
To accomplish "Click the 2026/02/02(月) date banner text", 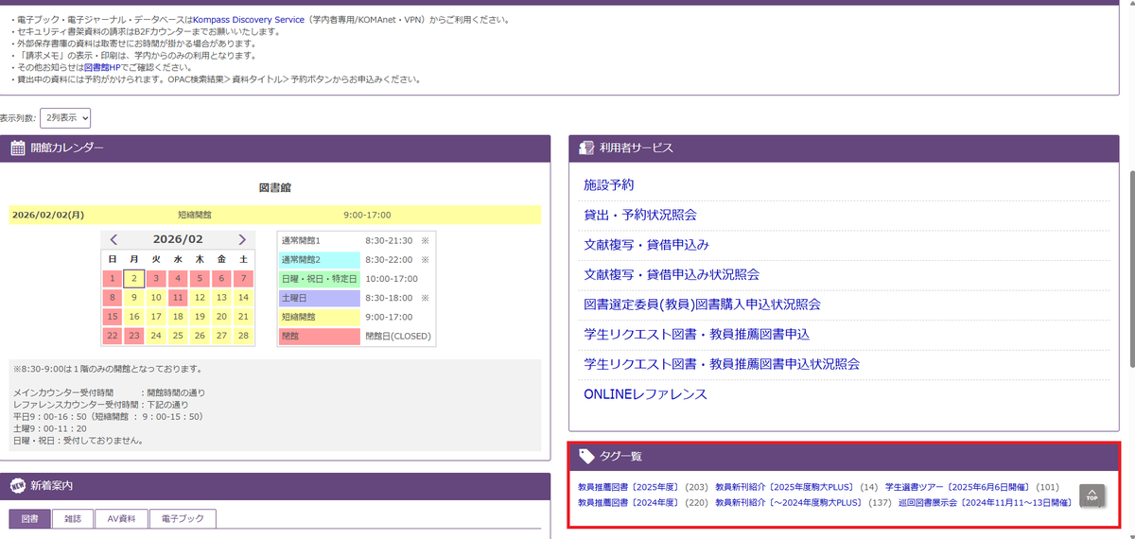I will pyautogui.click(x=48, y=215).
